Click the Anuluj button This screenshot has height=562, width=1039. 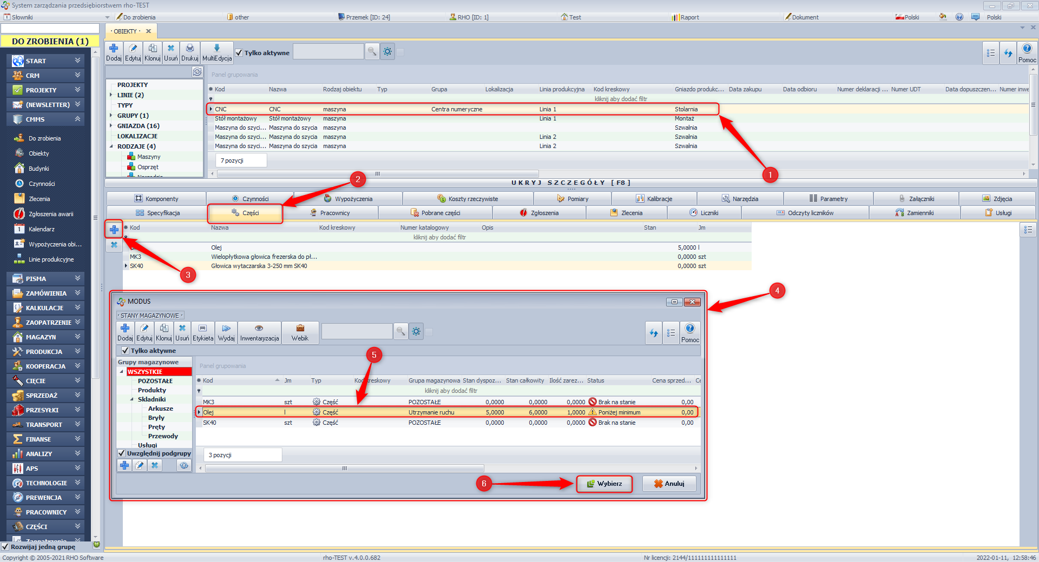[669, 484]
